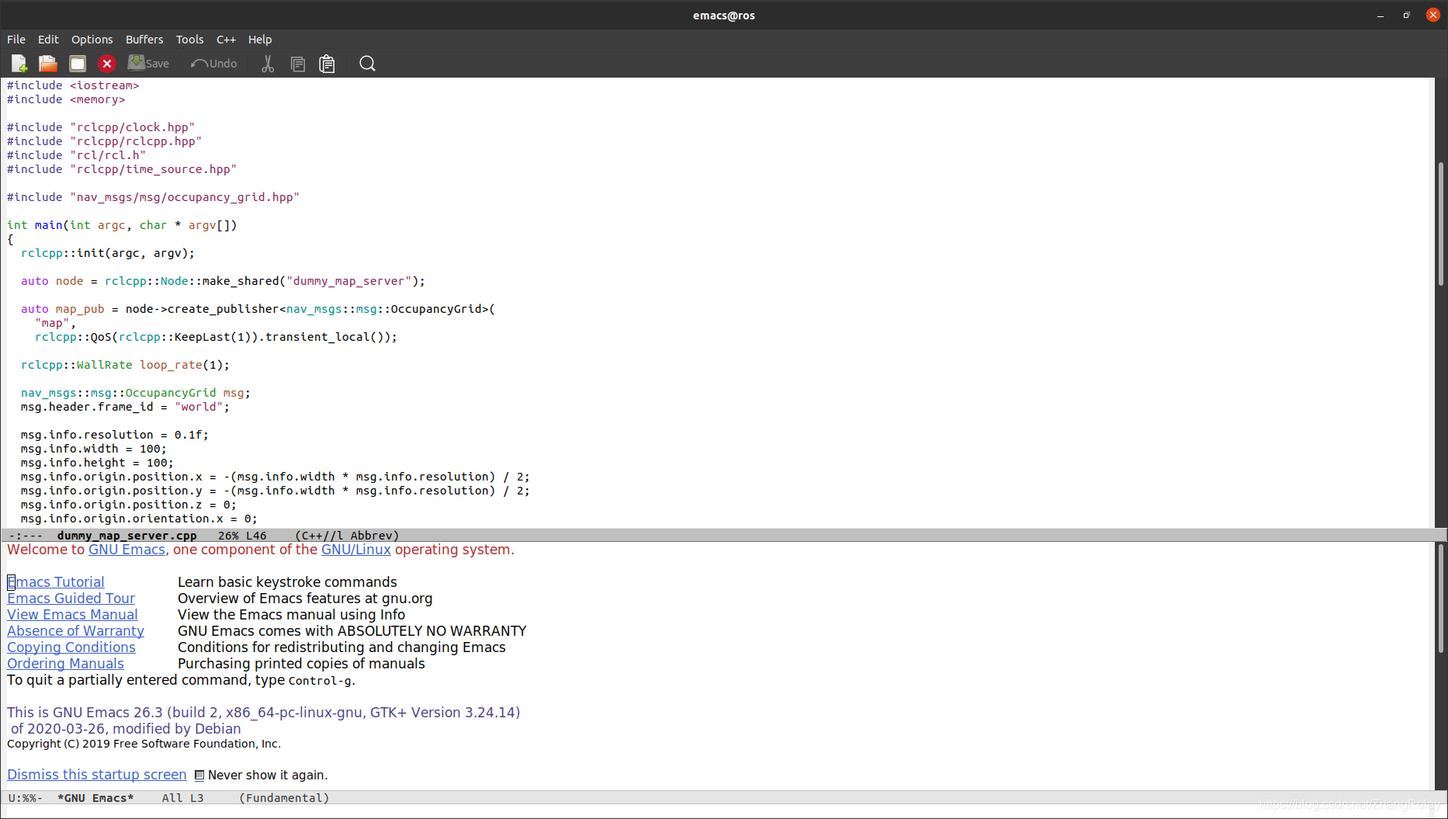Click the int main function declaration
1448x819 pixels.
click(122, 225)
